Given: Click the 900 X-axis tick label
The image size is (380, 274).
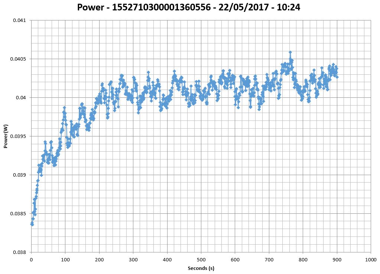Looking at the screenshot, I should coord(337,259).
